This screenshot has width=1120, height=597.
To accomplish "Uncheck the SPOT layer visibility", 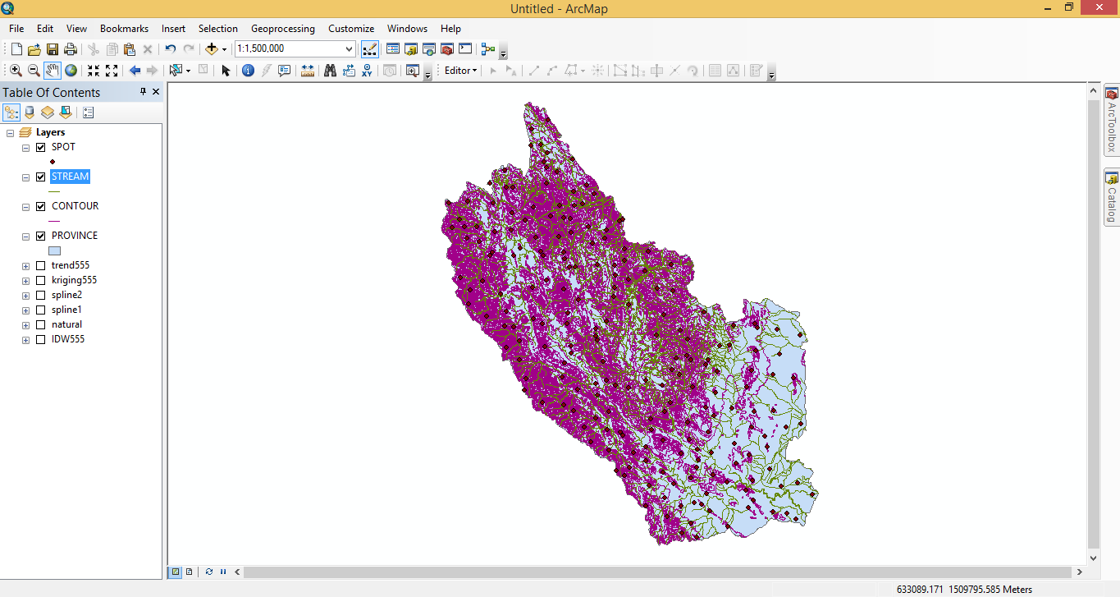I will (x=40, y=147).
